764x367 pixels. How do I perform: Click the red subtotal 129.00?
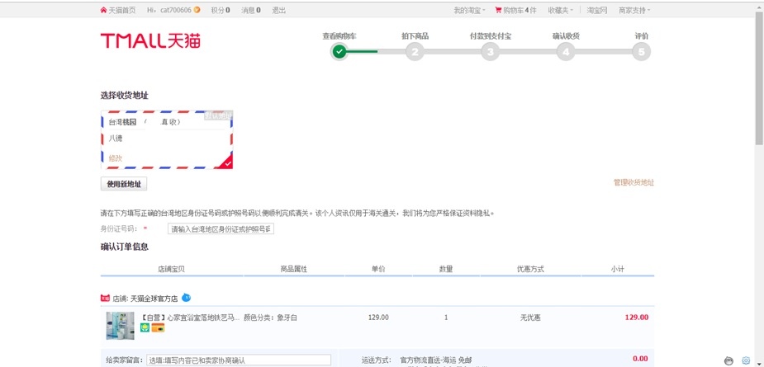636,318
